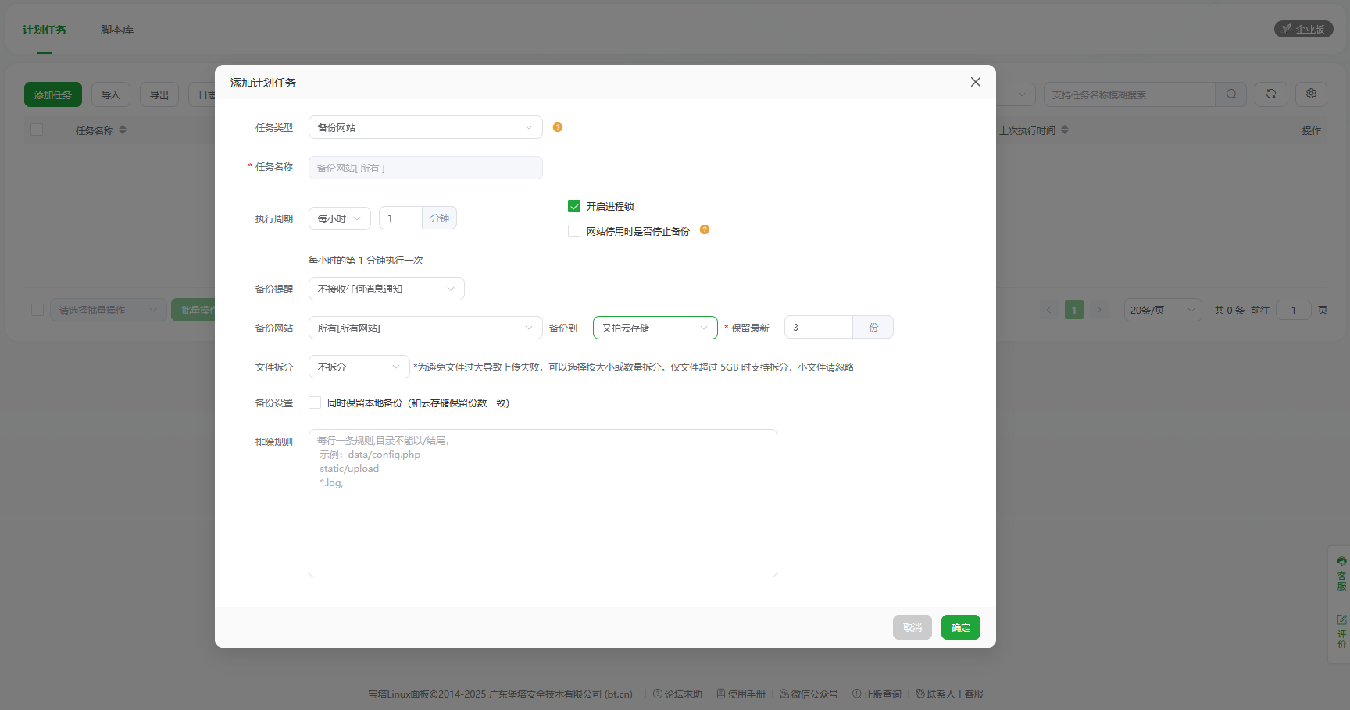The height and width of the screenshot is (710, 1350).
Task: Click the feedback rating icon on right sidebar
Action: pyautogui.click(x=1341, y=631)
